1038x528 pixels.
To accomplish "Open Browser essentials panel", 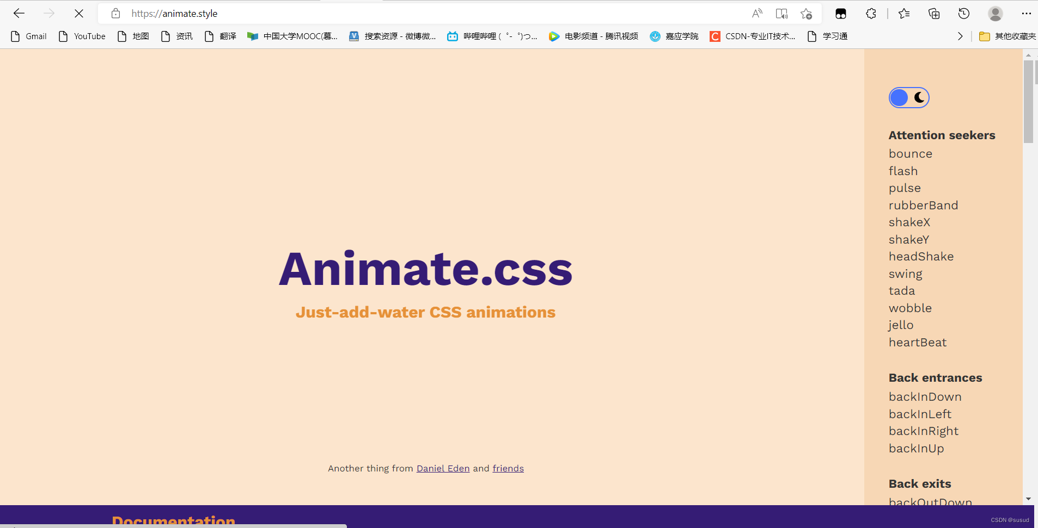I will 841,13.
